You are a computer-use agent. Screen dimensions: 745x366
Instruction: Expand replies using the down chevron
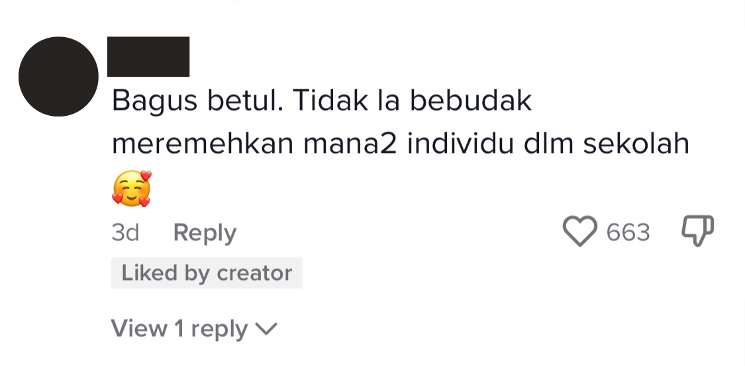point(266,329)
